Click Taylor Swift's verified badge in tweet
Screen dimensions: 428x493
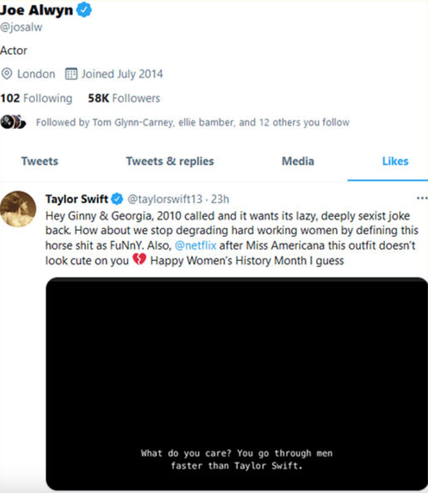[x=117, y=199]
